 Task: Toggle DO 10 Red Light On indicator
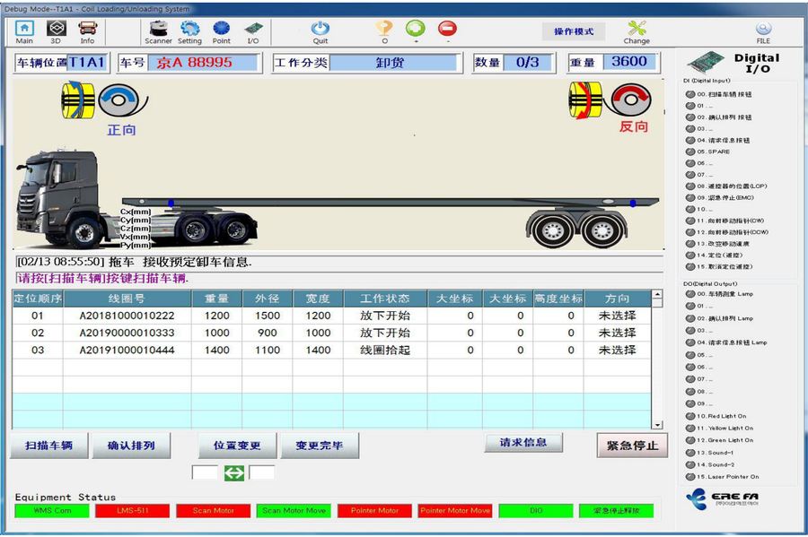(x=690, y=416)
